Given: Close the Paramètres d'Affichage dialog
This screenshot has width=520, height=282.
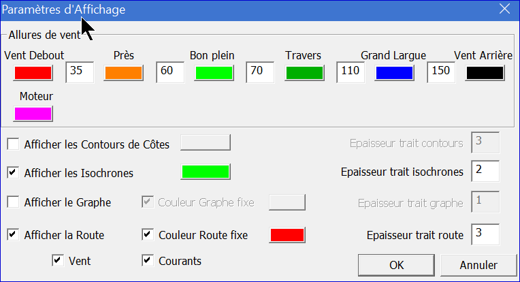Looking at the screenshot, I should (504, 9).
